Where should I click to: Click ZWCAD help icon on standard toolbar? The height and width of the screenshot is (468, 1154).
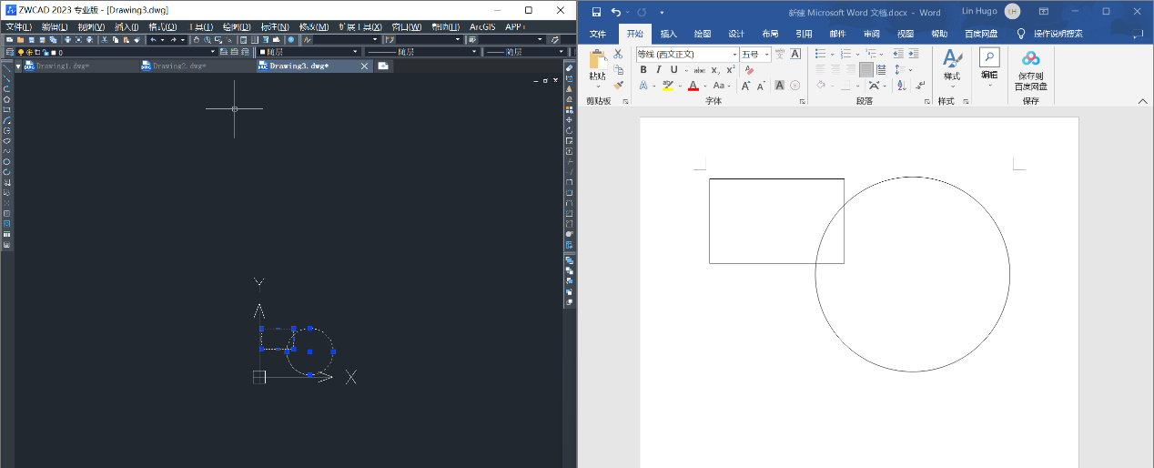[x=291, y=40]
